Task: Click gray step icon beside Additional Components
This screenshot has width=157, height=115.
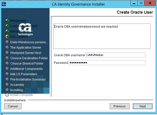Action: (7, 68)
